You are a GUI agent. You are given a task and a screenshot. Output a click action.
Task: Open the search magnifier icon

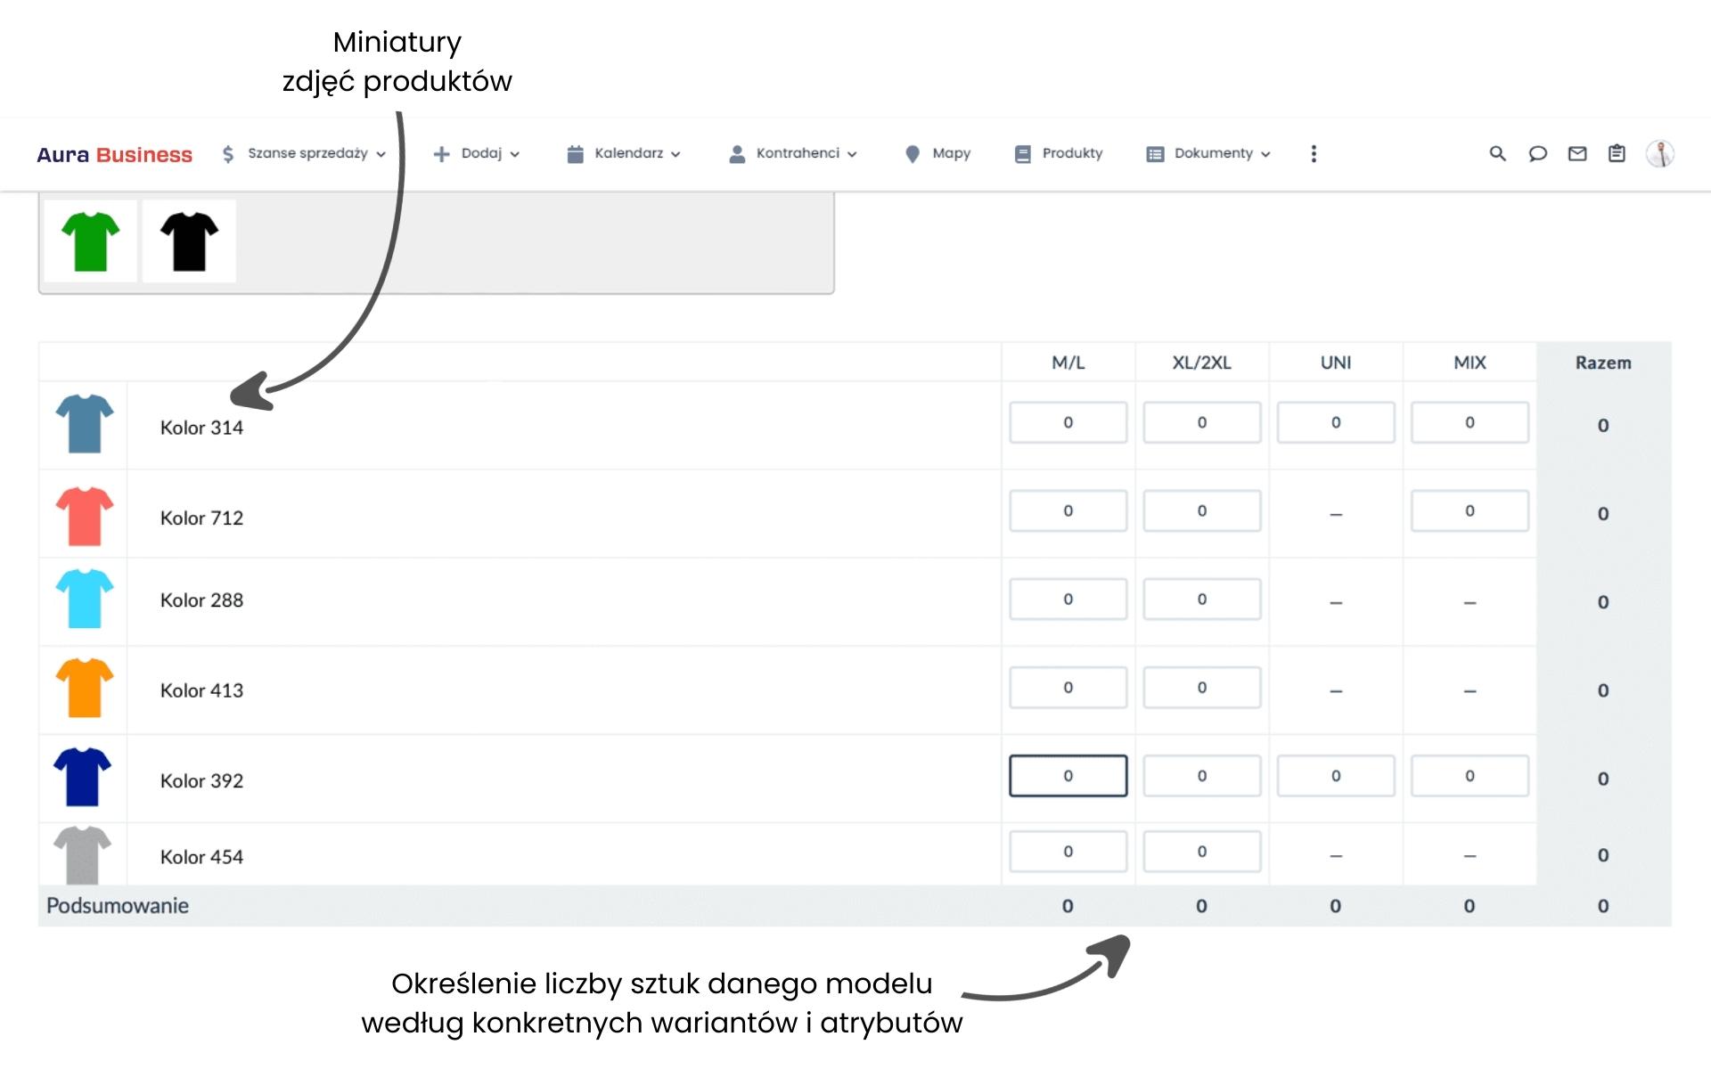[x=1497, y=153]
